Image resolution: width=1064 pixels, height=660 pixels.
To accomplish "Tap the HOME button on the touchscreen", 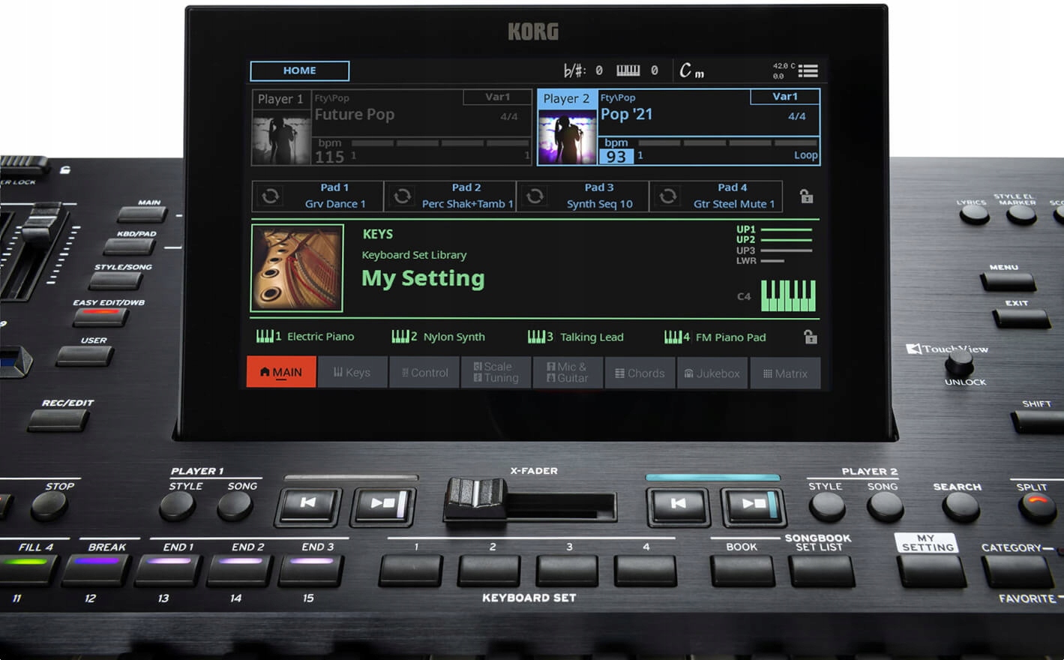I will pos(300,70).
